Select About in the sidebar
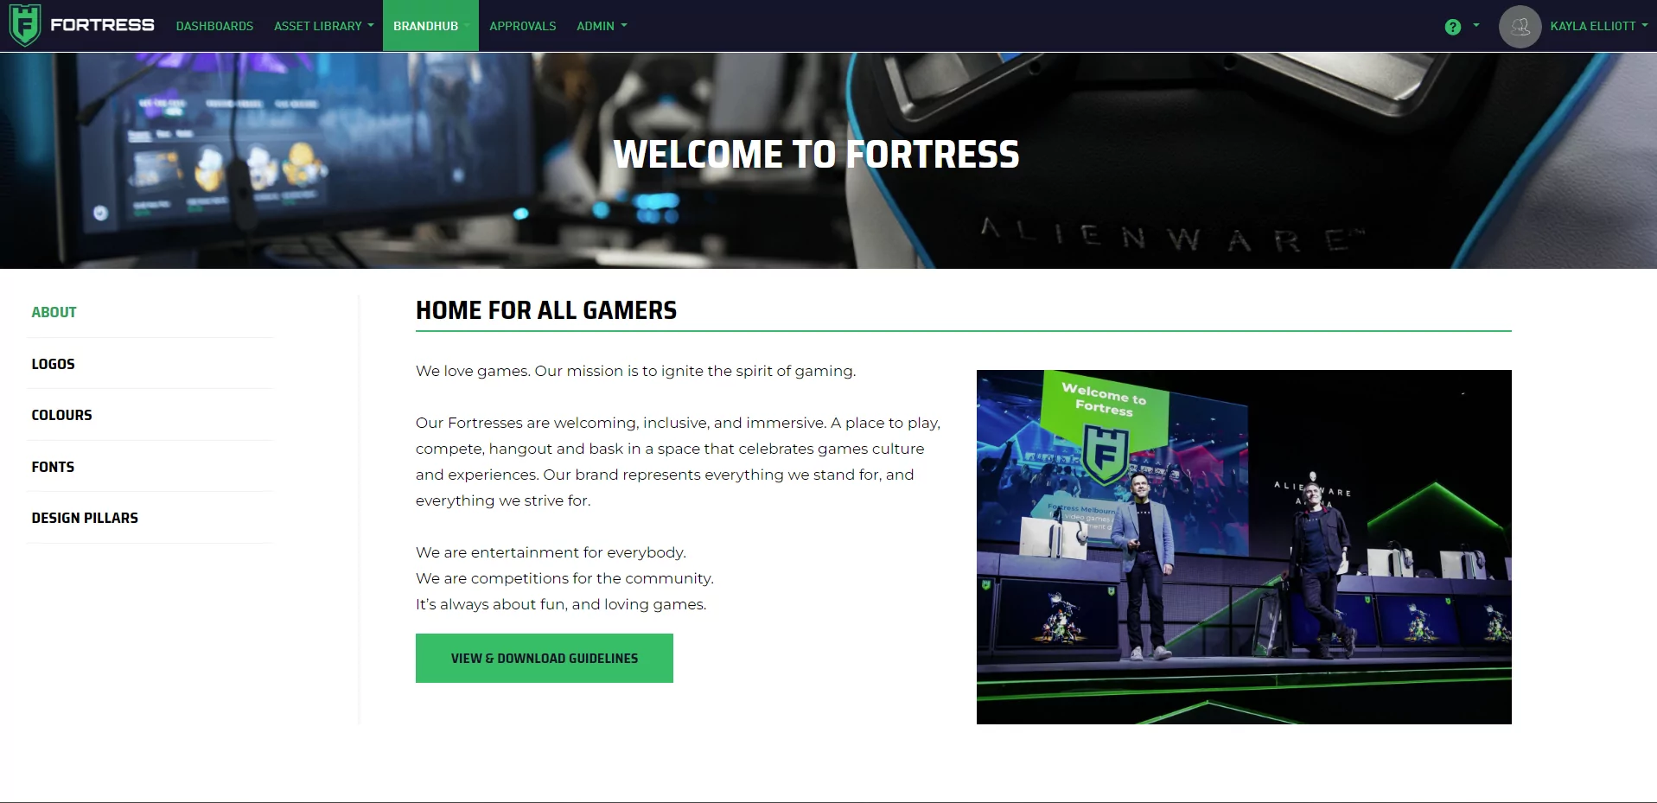 (54, 312)
